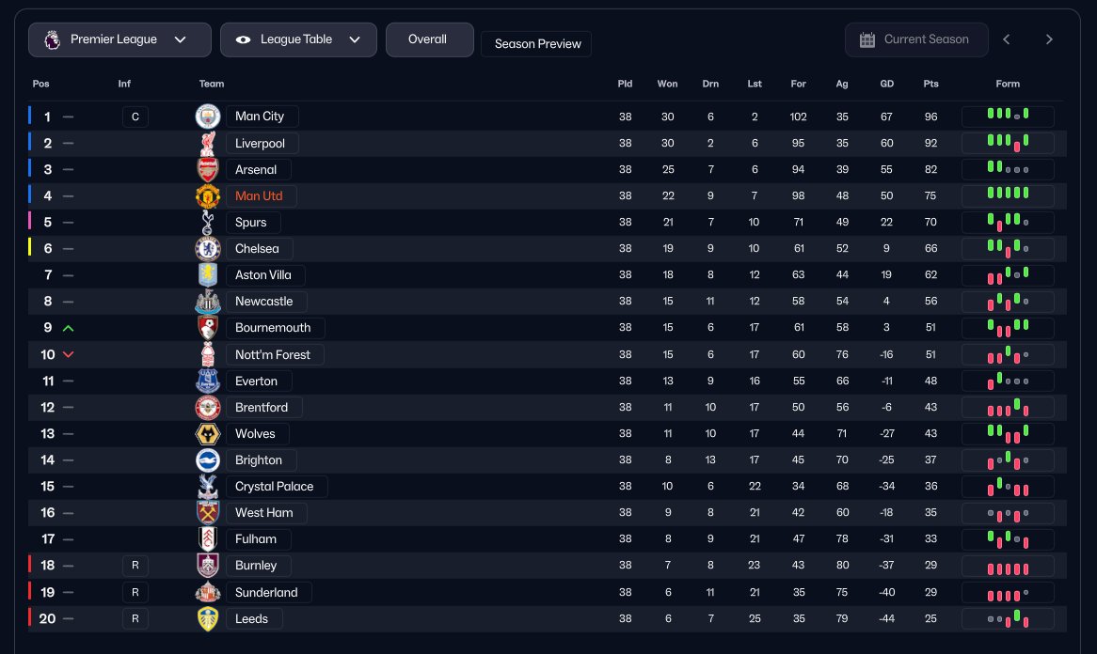Select the Overall tab

coord(429,39)
